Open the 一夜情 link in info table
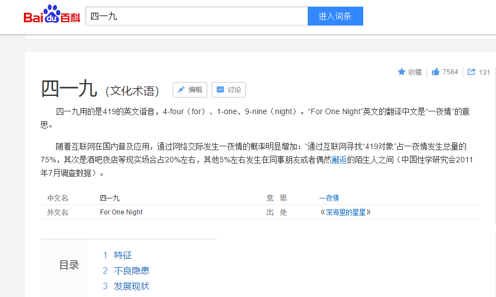 click(x=329, y=198)
